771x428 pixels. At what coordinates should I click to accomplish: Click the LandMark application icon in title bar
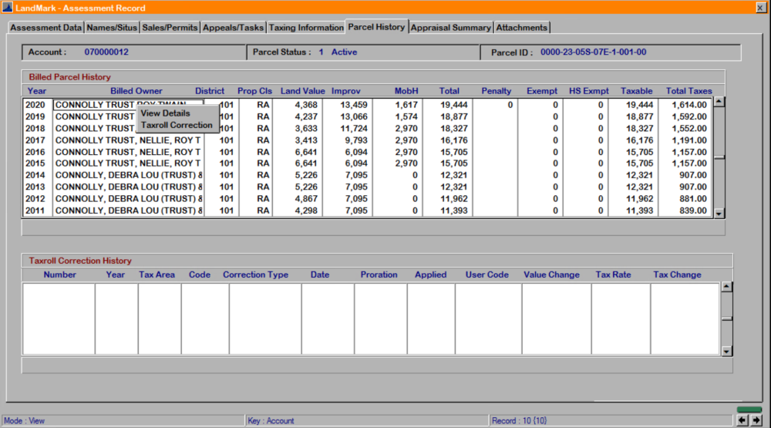click(x=7, y=7)
